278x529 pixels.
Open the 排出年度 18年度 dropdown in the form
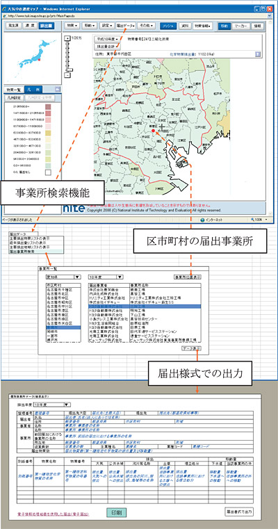coord(51,405)
